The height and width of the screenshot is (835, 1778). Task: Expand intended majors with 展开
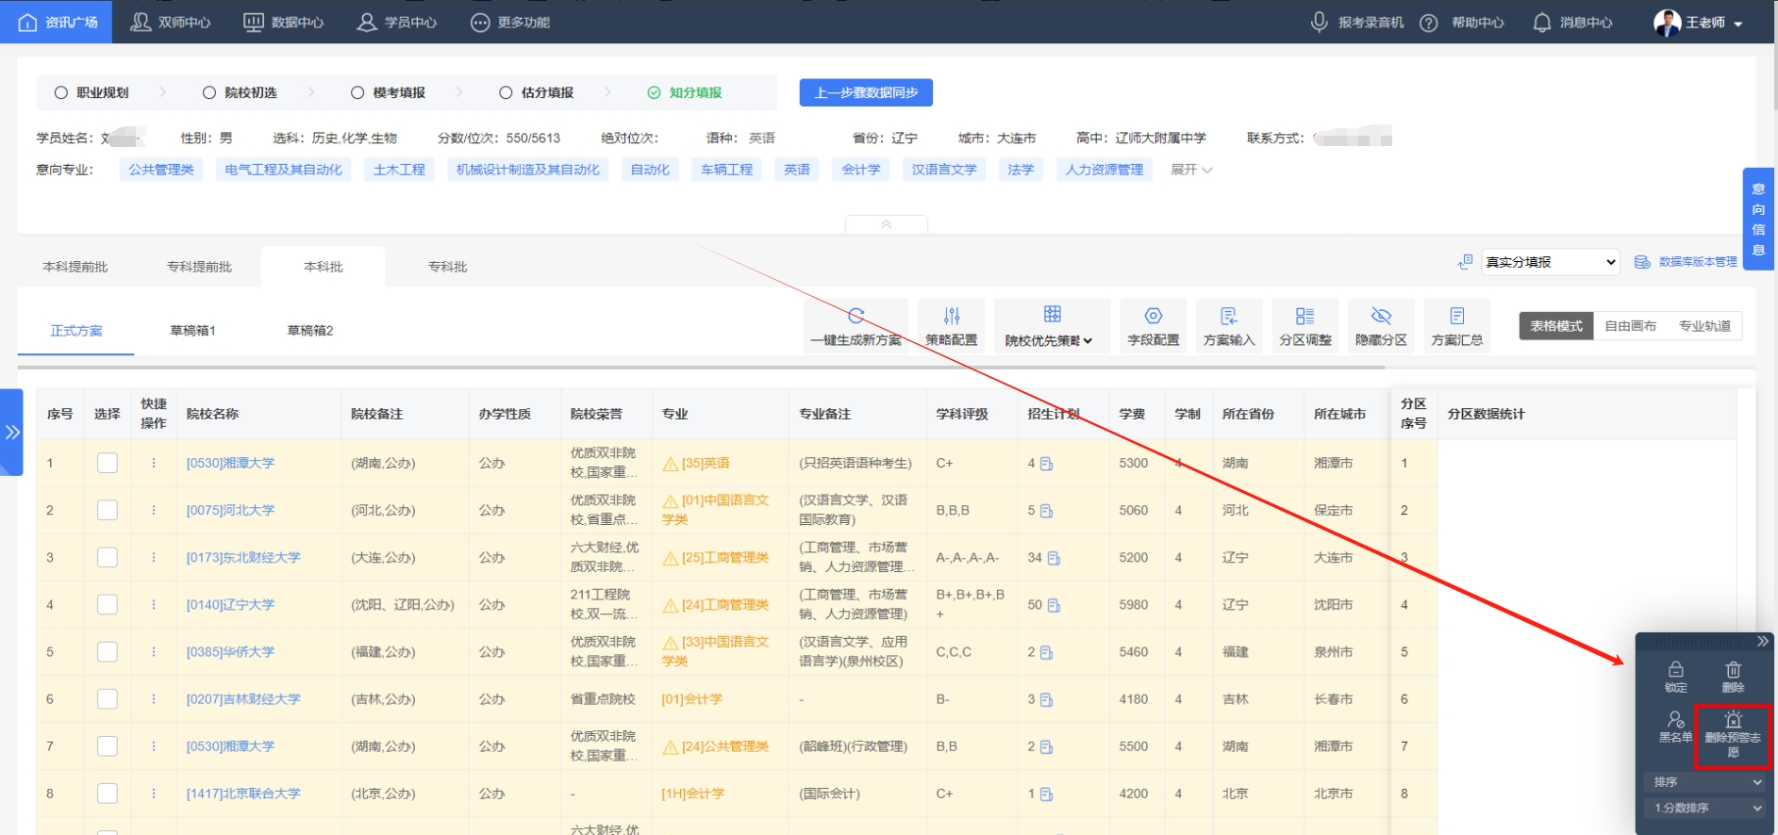click(1190, 170)
